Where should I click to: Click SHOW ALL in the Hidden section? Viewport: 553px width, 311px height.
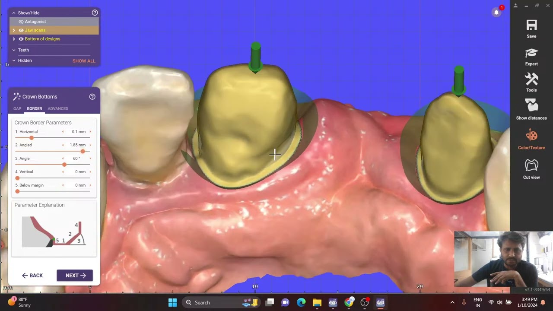tap(84, 61)
